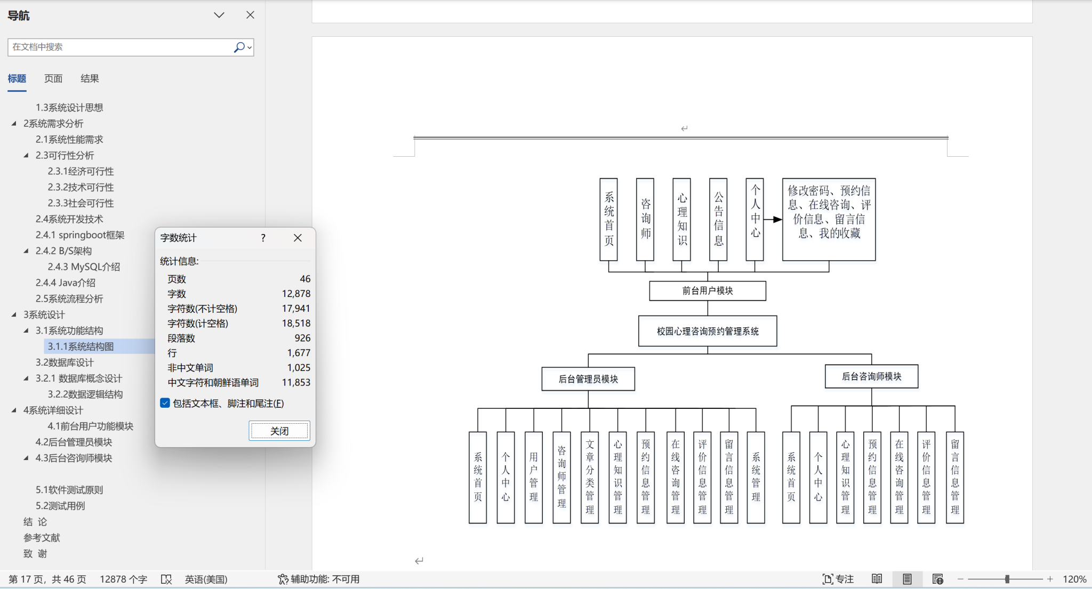Switch to Read Mode view icon
Viewport: 1092px width, 589px height.
877,579
